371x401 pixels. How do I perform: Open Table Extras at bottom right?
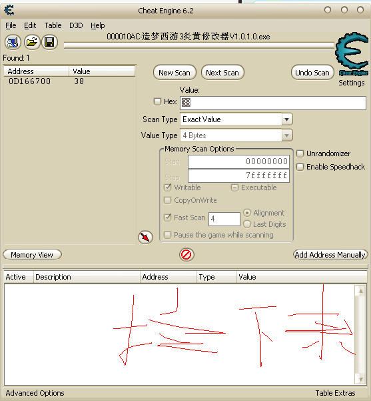tap(335, 393)
